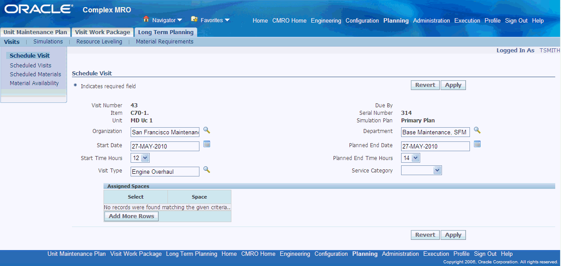This screenshot has width=561, height=266.
Task: Click the Add More Rows button
Action: click(x=131, y=216)
